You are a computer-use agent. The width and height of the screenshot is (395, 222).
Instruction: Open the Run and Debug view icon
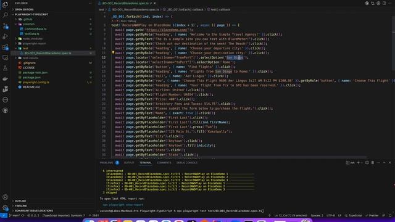(x=5, y=36)
